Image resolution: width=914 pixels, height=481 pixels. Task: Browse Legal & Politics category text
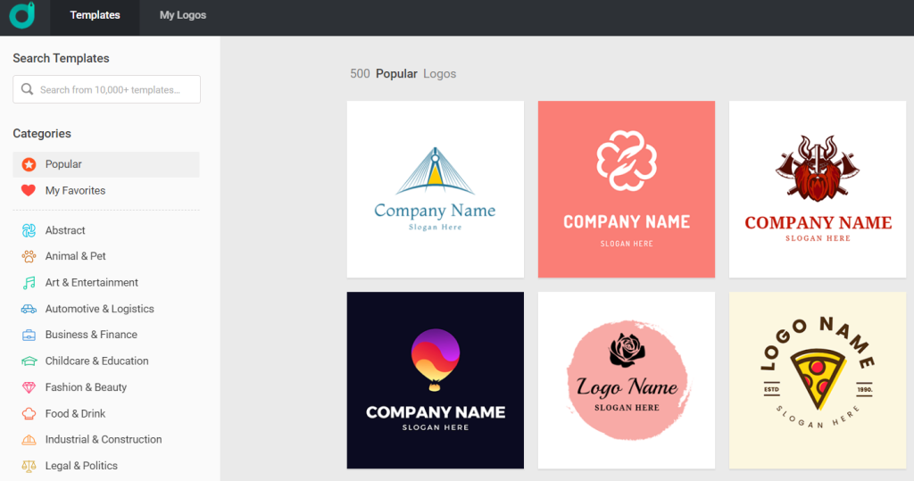coord(81,465)
